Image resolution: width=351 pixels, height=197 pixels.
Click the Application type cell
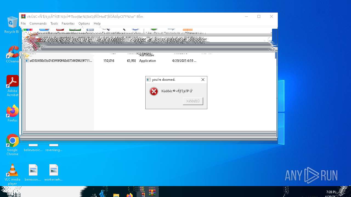click(148, 61)
